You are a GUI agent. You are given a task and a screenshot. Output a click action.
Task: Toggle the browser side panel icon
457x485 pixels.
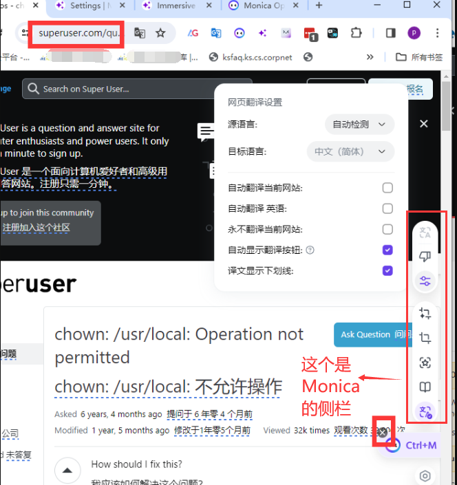click(390, 33)
